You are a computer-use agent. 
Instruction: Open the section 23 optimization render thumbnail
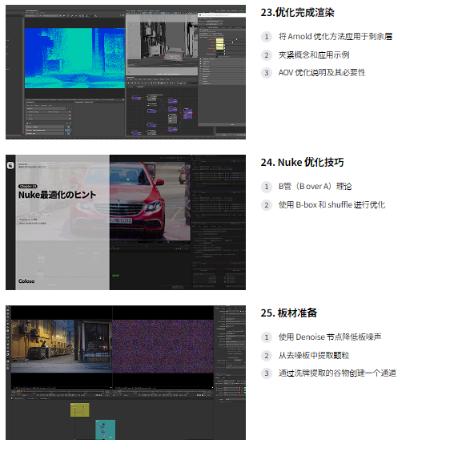[x=126, y=72]
